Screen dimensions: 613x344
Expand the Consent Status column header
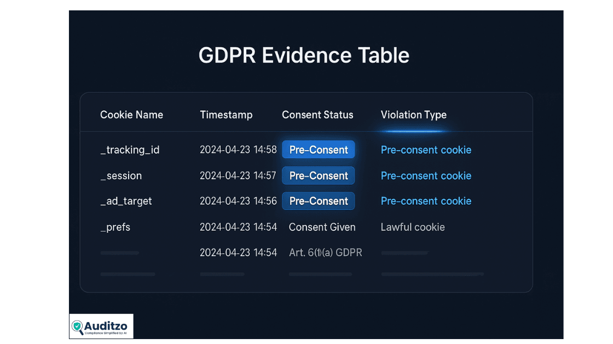click(317, 115)
